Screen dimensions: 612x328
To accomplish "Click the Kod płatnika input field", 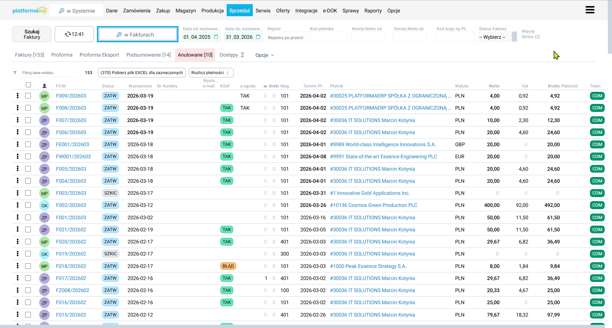I will [328, 37].
